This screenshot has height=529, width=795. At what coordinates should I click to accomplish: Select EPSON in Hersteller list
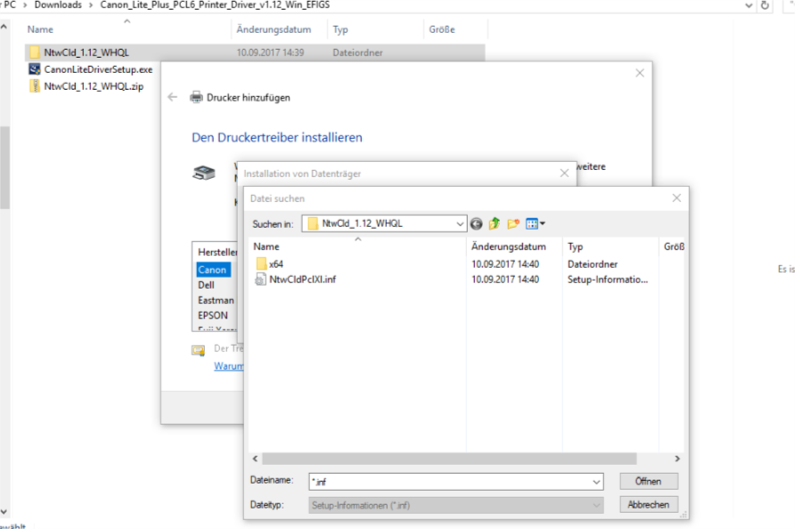[213, 315]
